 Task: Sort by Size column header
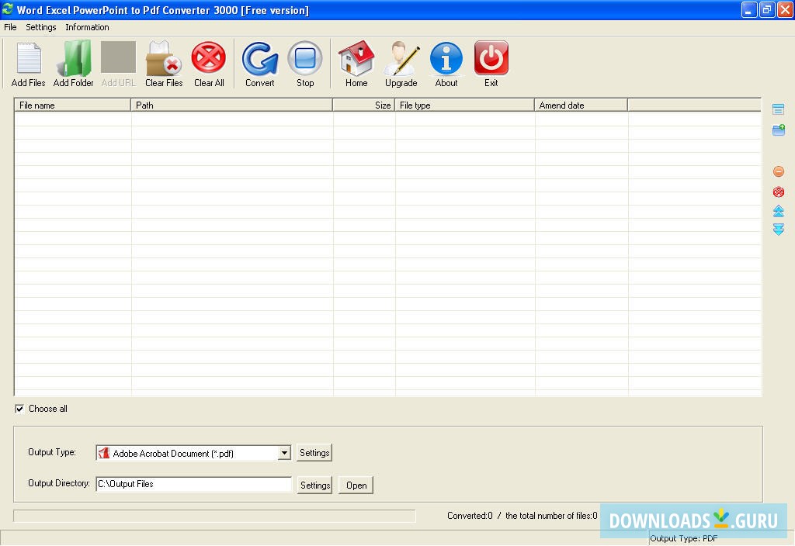[x=363, y=105]
